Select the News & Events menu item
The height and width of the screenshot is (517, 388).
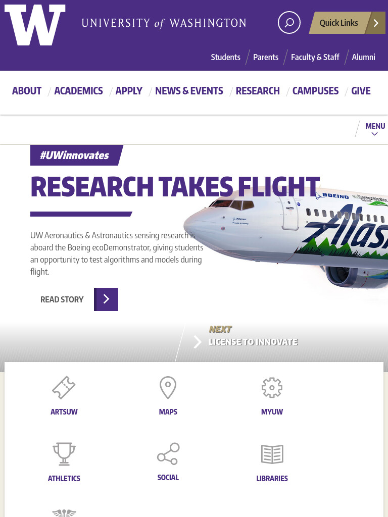click(x=189, y=91)
